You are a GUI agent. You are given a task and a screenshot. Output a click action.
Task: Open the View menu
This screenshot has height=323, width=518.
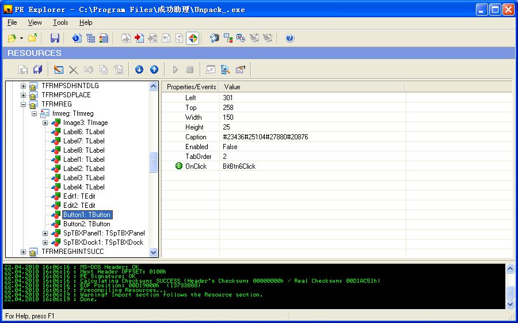point(35,22)
